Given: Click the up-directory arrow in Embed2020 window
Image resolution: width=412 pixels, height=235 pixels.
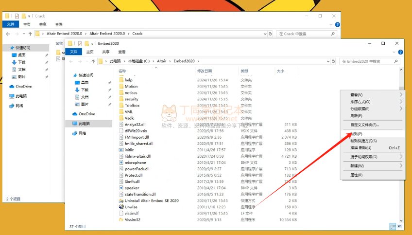Looking at the screenshot, I should coord(92,61).
